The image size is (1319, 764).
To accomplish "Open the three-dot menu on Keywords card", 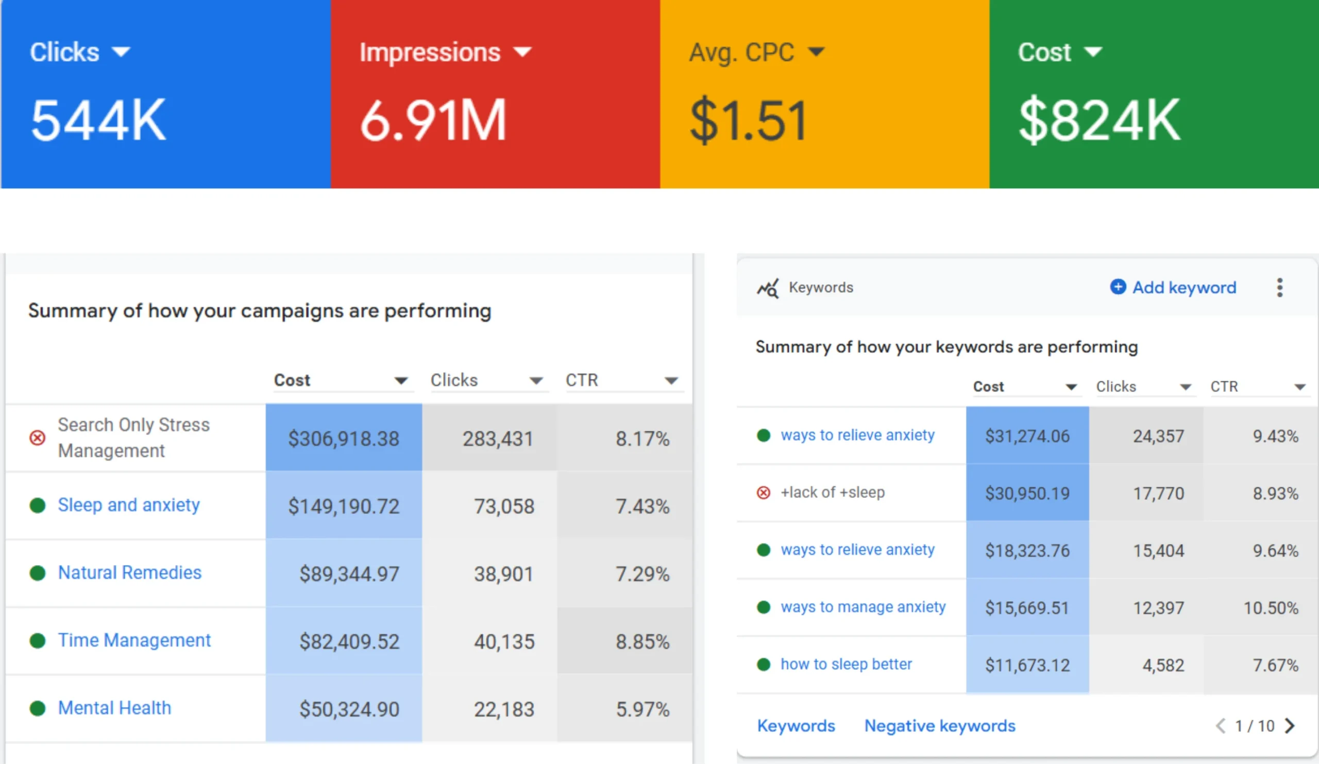I will tap(1279, 288).
